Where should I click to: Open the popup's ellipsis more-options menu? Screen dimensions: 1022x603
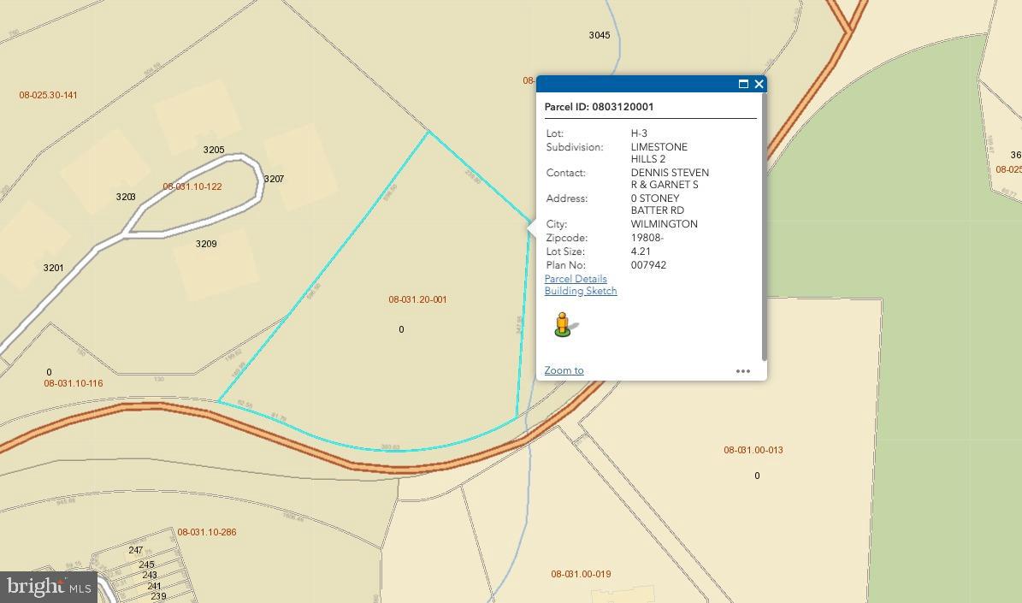(x=743, y=371)
